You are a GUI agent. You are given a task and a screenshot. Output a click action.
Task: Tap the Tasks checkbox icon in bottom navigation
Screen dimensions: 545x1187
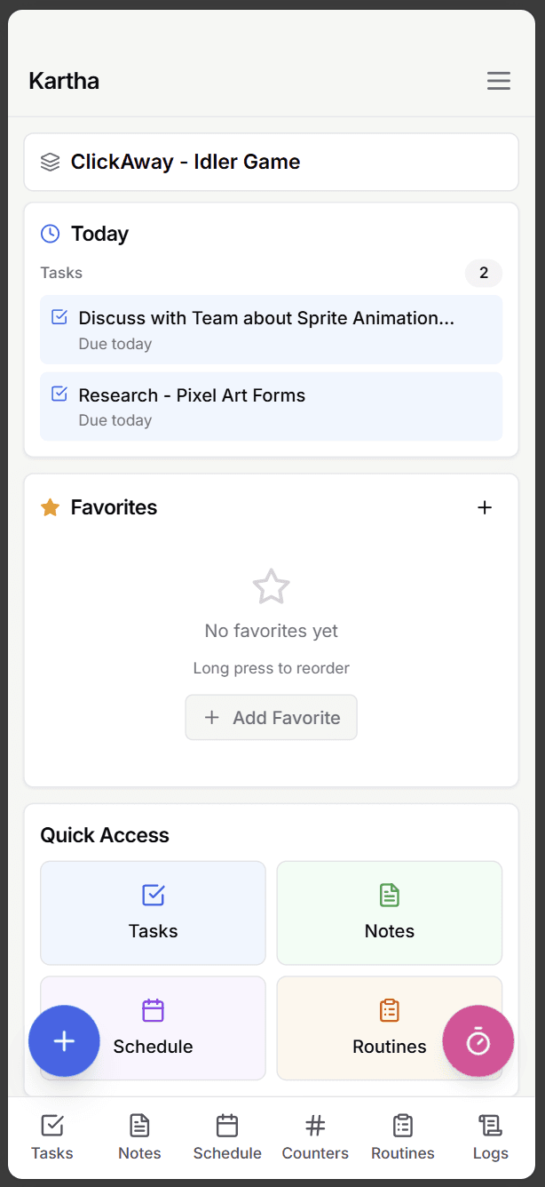51,1127
